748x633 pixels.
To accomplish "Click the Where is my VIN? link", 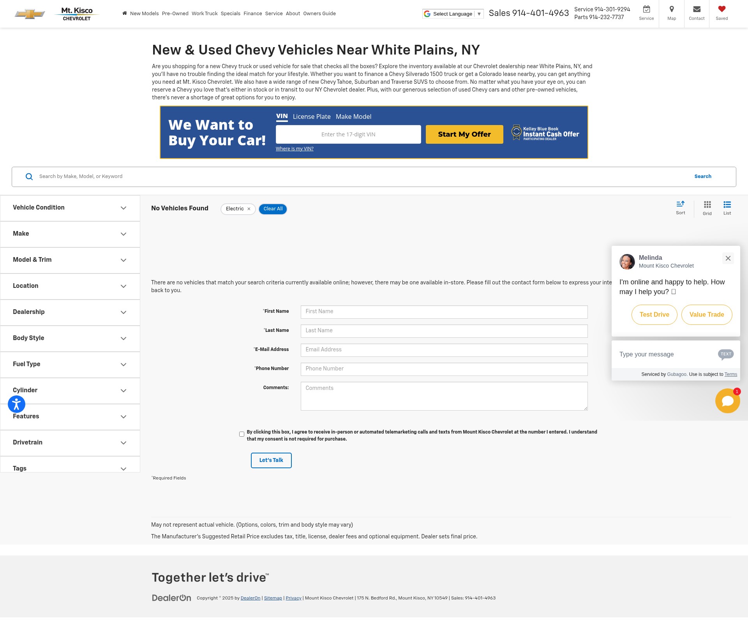I will [295, 149].
